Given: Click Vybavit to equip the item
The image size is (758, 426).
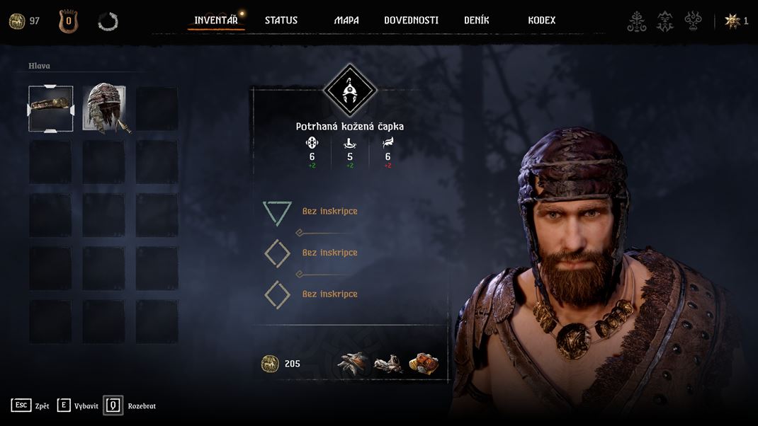Looking at the screenshot, I should coord(77,405).
